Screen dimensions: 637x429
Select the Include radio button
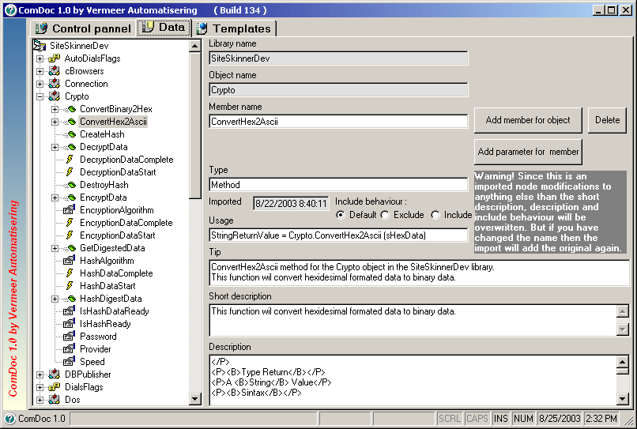(435, 215)
